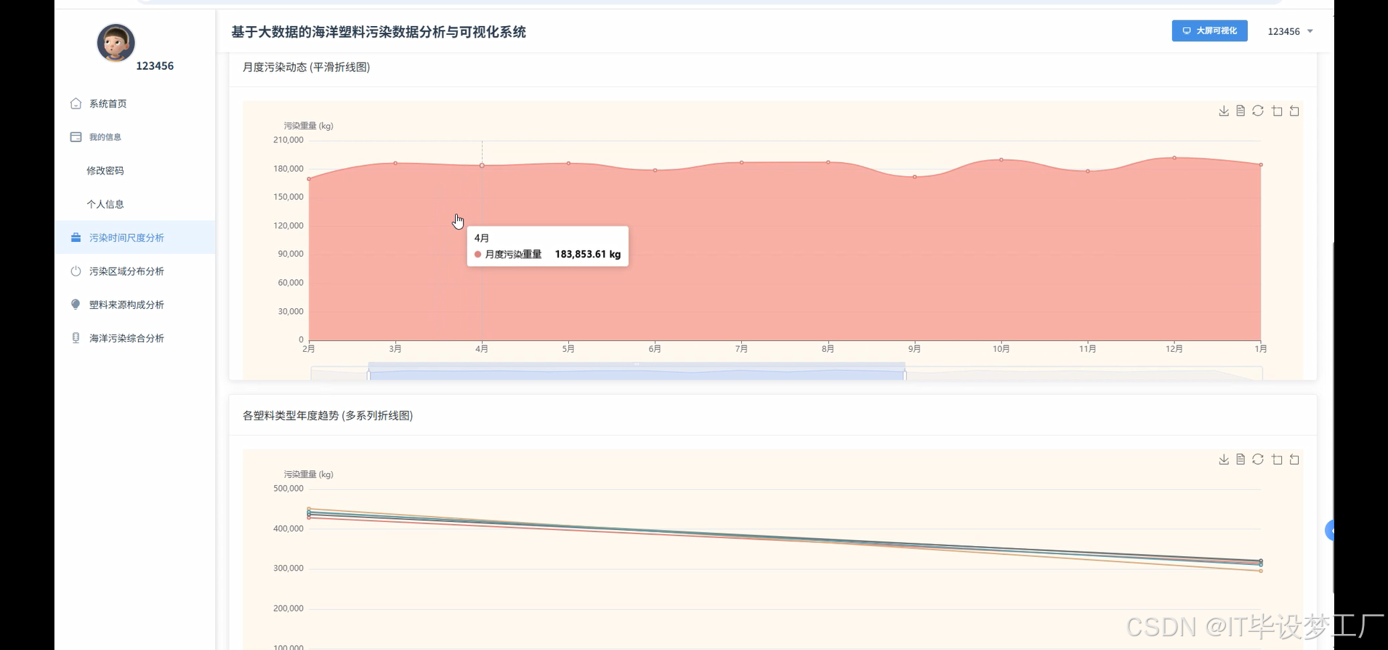
Task: Click the orange line's rightmost point in trend chart
Action: (1261, 571)
